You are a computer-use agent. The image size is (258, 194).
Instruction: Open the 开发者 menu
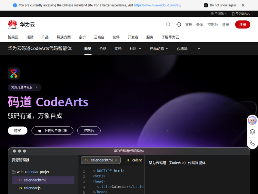tap(133, 37)
